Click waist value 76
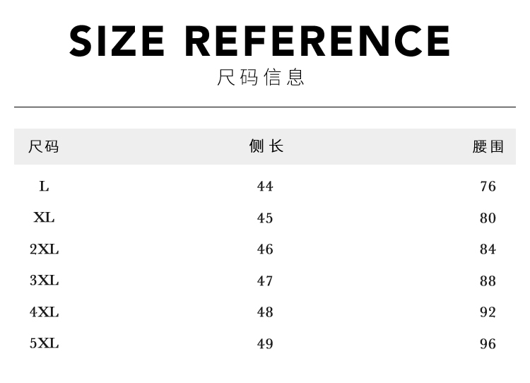 coord(488,187)
